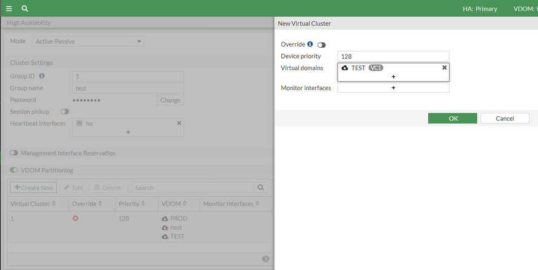Viewport: 538px width, 270px height.
Task: Add a monitor interface with the plus
Action: [393, 88]
